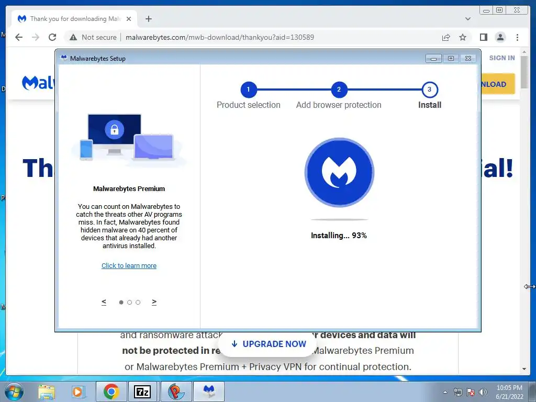This screenshot has width=536, height=402.
Task: Bookmark this page with the star icon
Action: coord(463,37)
